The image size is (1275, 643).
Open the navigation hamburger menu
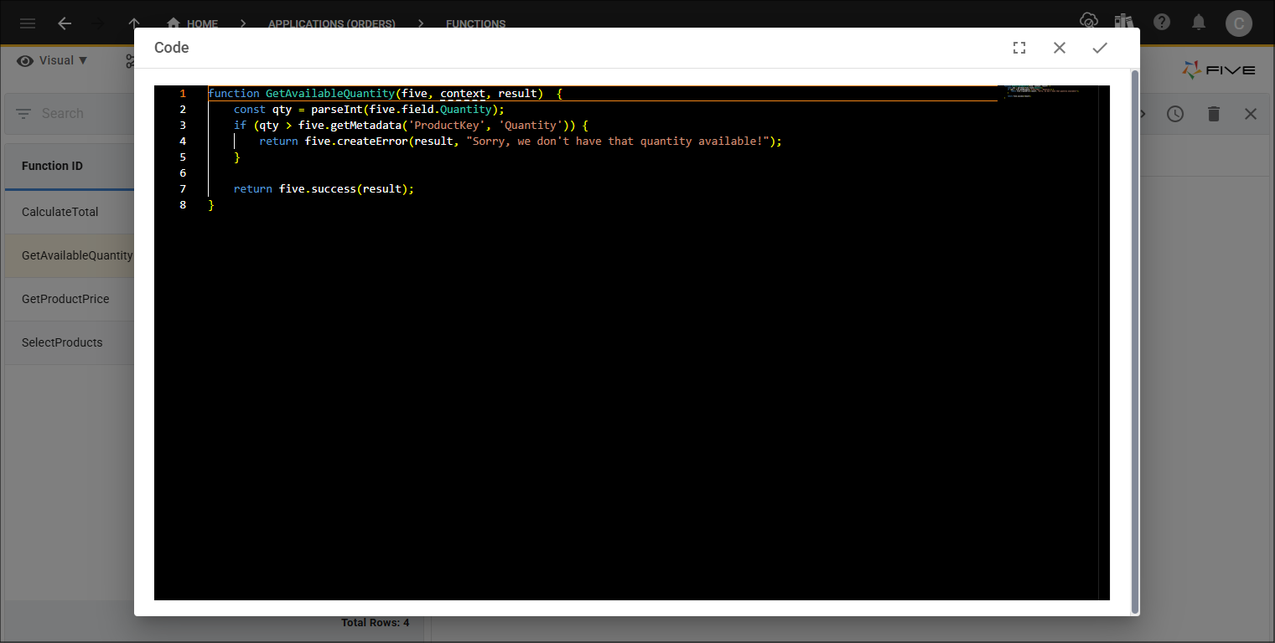pos(27,23)
